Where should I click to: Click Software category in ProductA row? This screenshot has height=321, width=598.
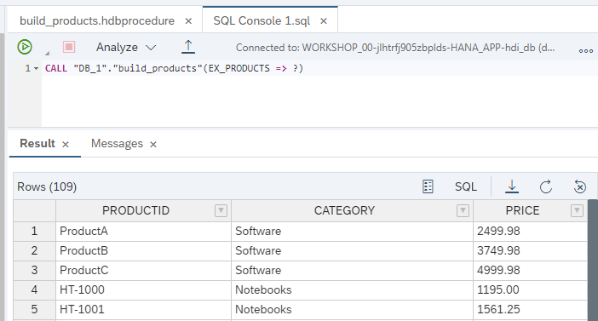point(352,231)
